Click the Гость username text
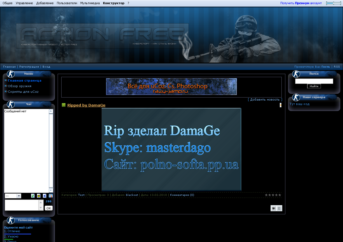 point(326,67)
